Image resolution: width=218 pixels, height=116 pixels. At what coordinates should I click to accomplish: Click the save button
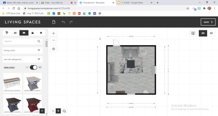(208, 22)
